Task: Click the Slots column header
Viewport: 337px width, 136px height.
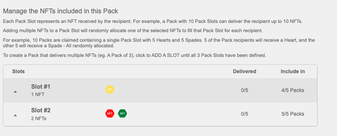Action: [x=18, y=72]
